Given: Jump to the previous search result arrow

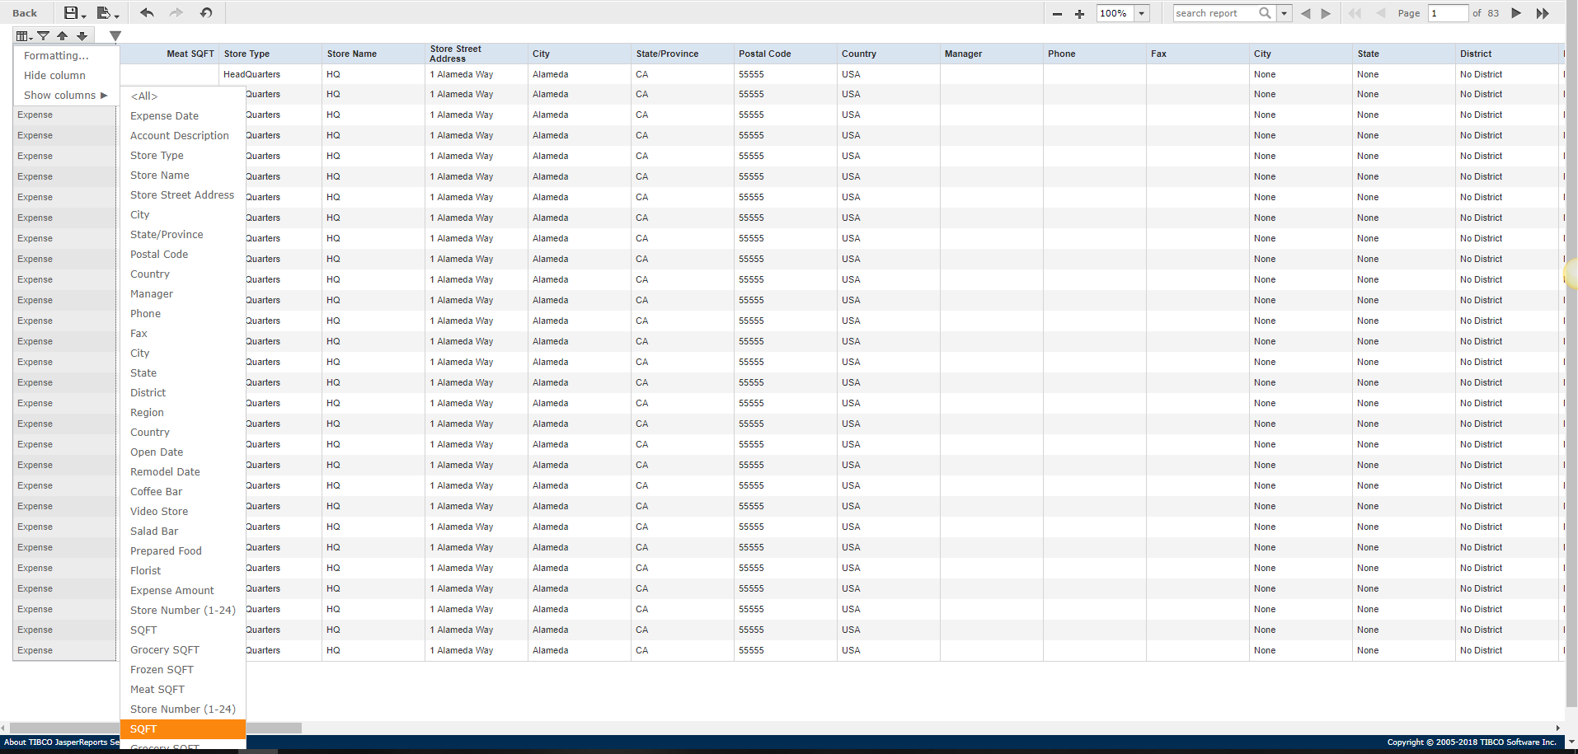Looking at the screenshot, I should click(x=1305, y=13).
